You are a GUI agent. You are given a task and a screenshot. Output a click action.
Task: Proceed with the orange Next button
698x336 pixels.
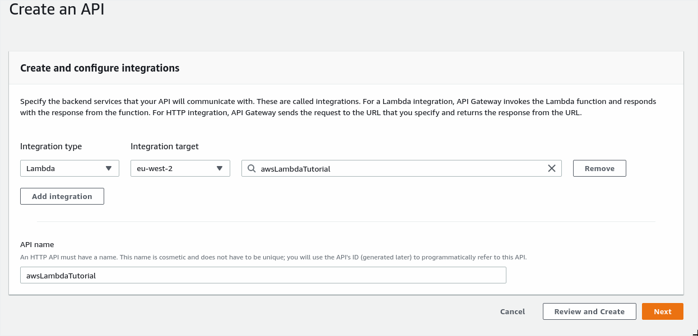(x=662, y=311)
